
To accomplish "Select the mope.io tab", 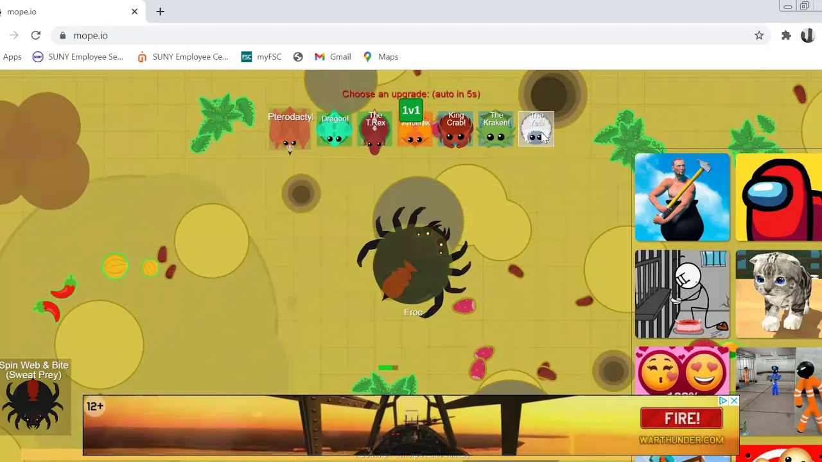I will [71, 12].
